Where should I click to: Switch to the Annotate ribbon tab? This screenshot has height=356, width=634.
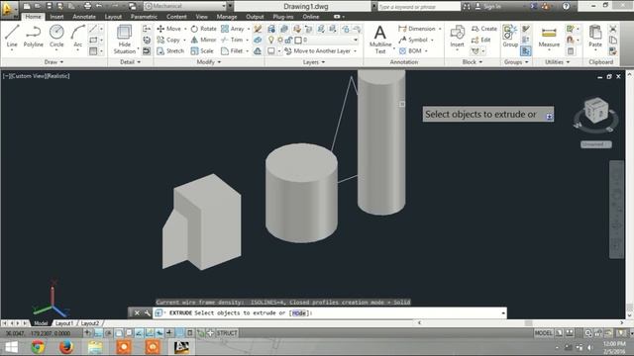pyautogui.click(x=84, y=17)
